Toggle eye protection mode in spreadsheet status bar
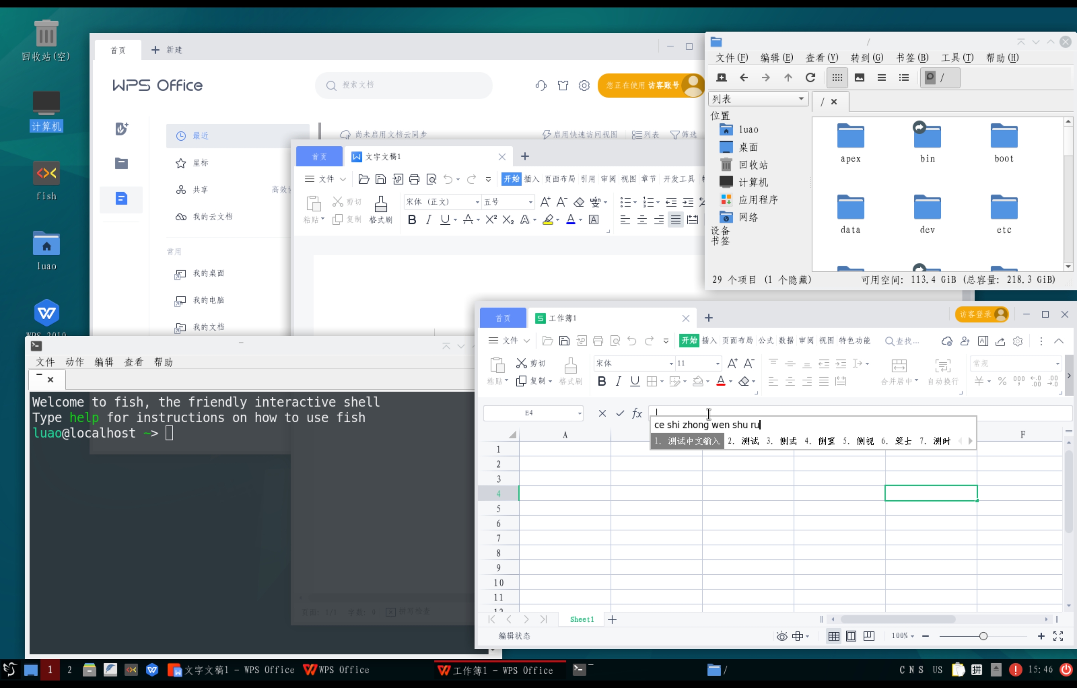1077x688 pixels. click(x=781, y=636)
